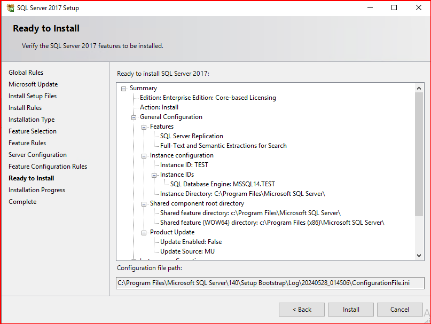
Task: Click the scroll down arrow in summary tree
Action: click(419, 256)
